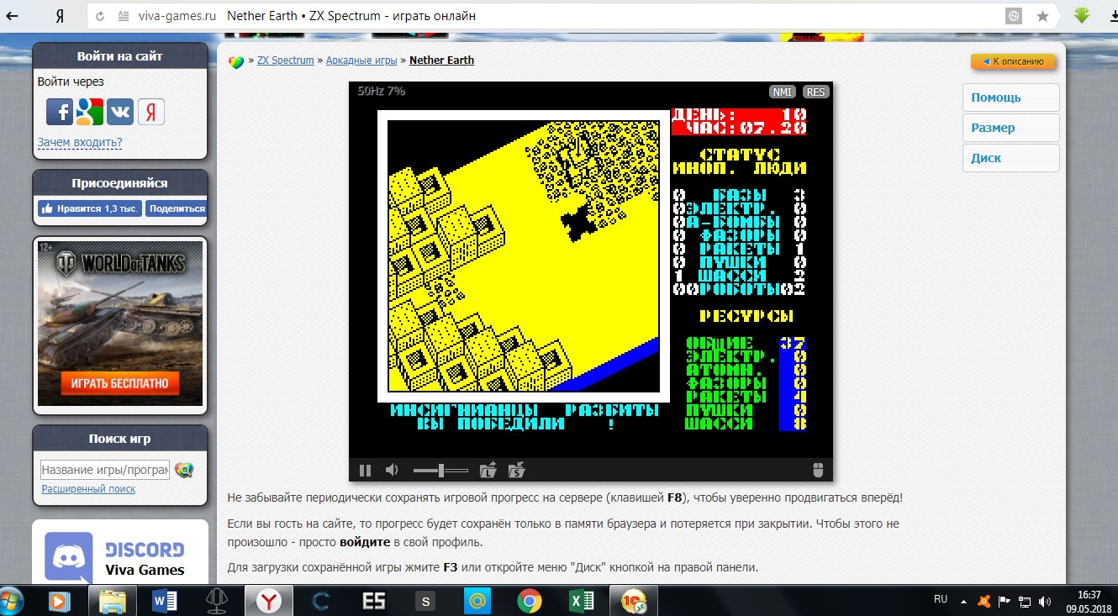
Task: Save state with the S folder icon
Action: [517, 470]
